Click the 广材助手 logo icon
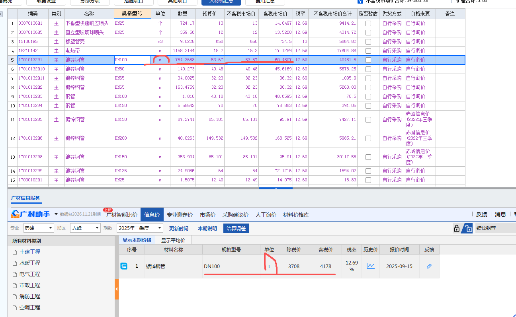The image size is (516, 317). (x=15, y=214)
